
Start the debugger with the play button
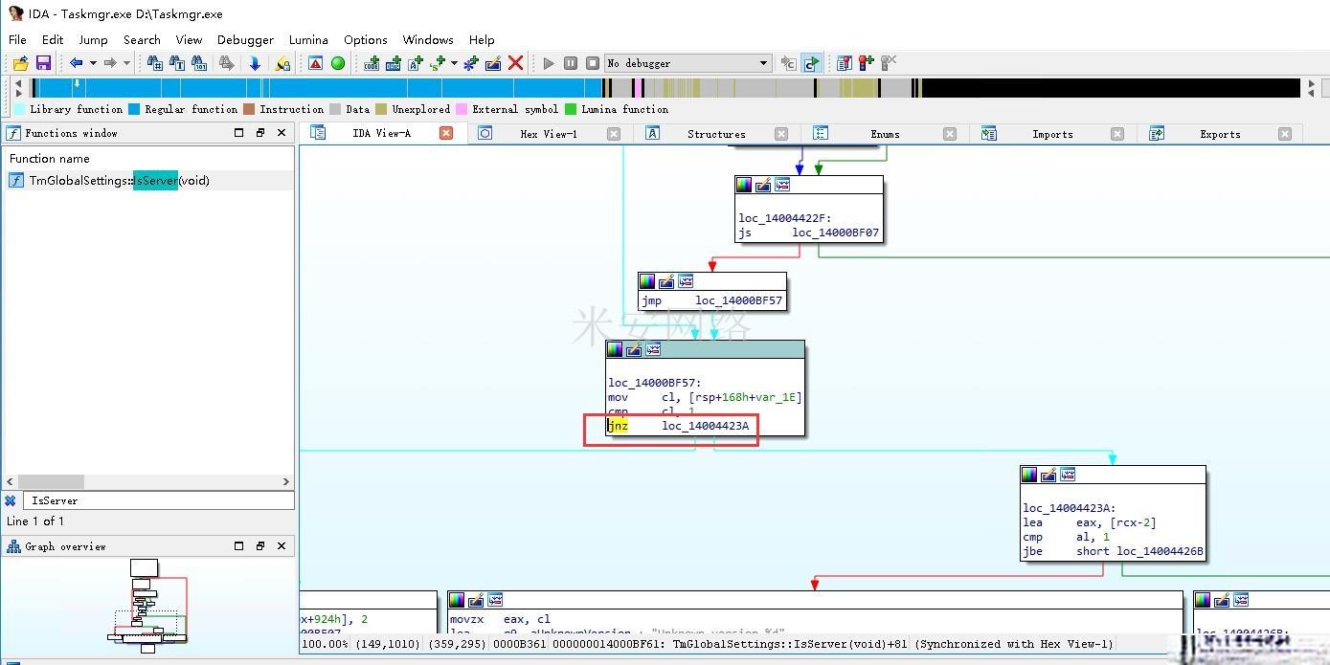click(549, 63)
